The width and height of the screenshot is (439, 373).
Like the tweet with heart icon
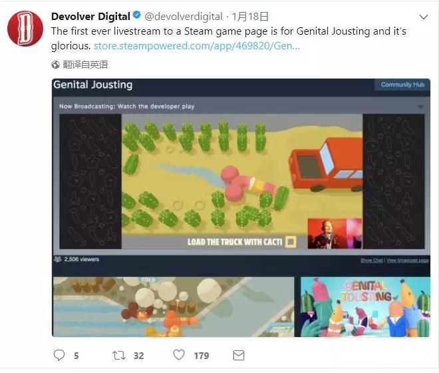click(x=179, y=355)
